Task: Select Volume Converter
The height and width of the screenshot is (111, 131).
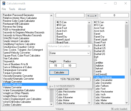Action: pyautogui.click(x=12, y=87)
